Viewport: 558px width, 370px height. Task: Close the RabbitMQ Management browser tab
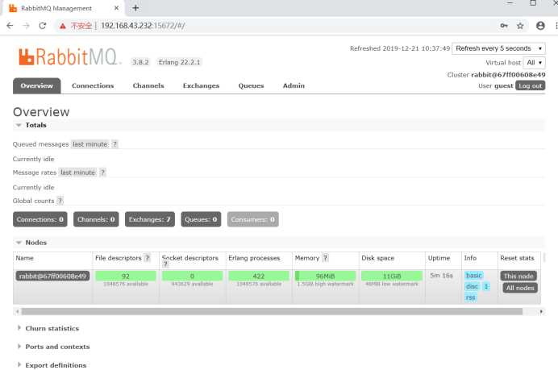point(116,8)
